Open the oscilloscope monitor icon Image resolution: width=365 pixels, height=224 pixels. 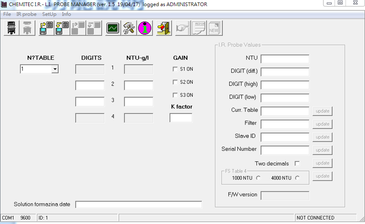click(x=113, y=28)
